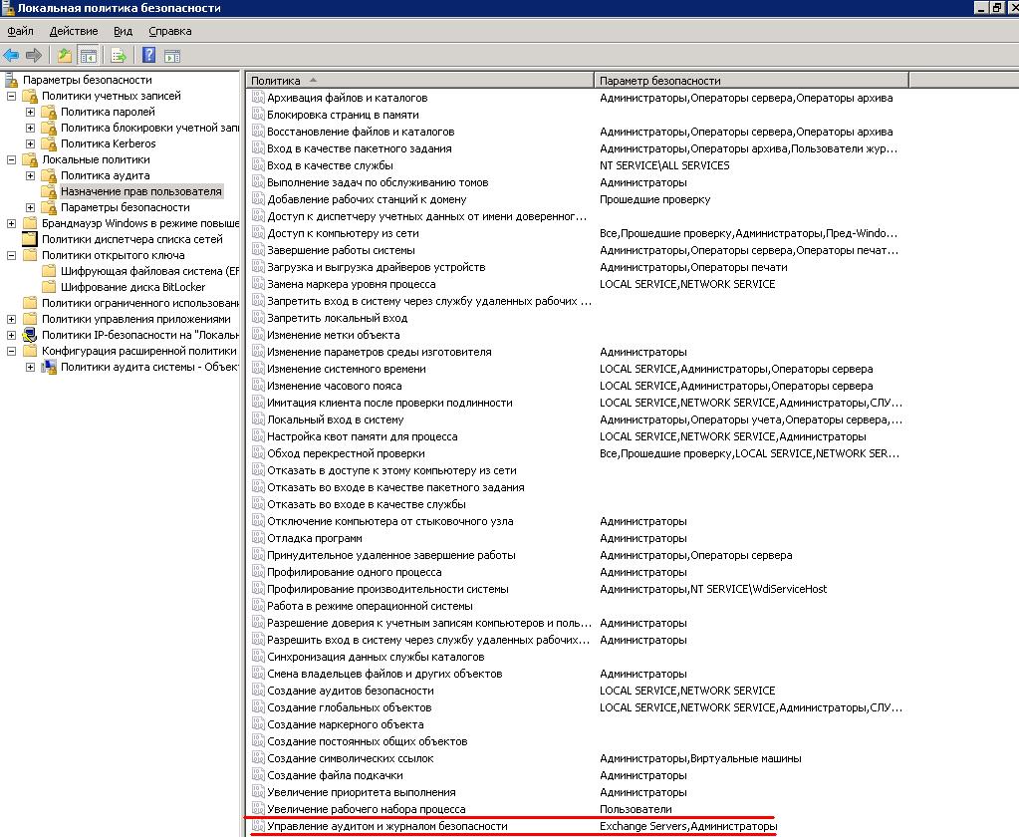This screenshot has height=837, width=1019.
Task: Click the policy icon beside Отладка программ
Action: 258,538
